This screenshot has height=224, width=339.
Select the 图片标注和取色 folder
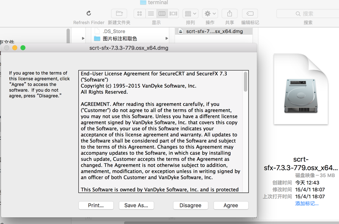click(x=120, y=39)
